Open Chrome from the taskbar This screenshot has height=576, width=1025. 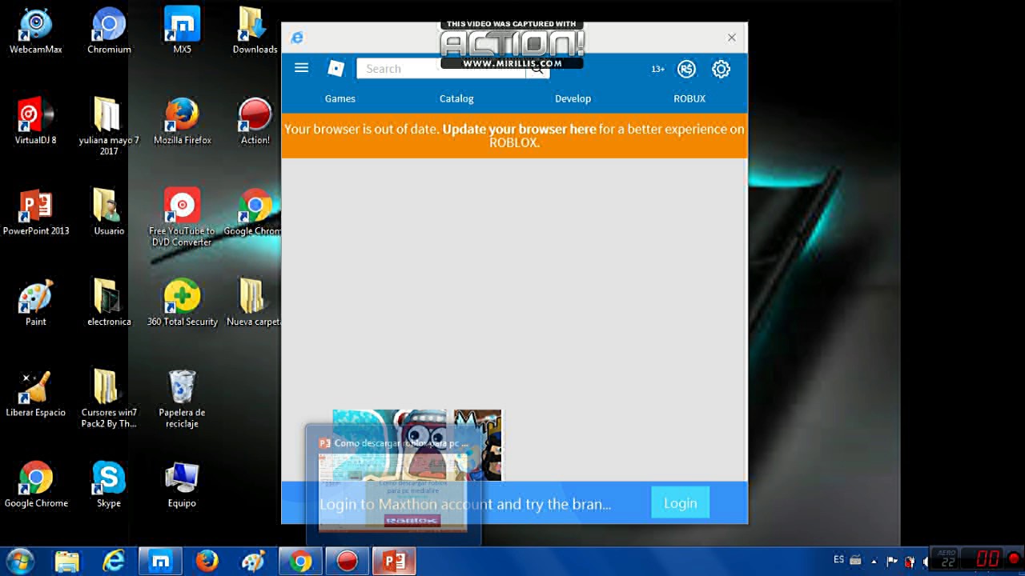point(300,562)
